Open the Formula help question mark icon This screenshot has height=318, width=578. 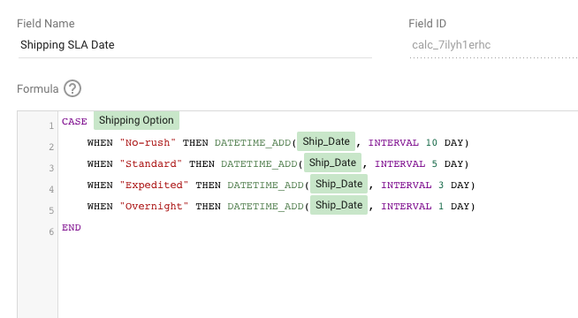click(x=72, y=89)
